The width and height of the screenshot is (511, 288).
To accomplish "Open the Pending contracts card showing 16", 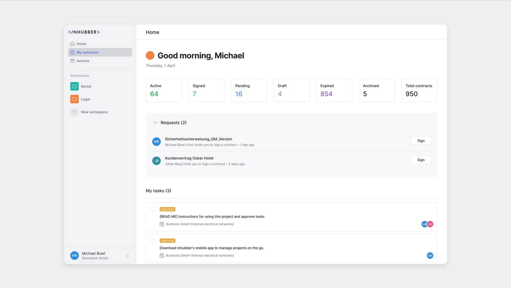I will coord(249,90).
